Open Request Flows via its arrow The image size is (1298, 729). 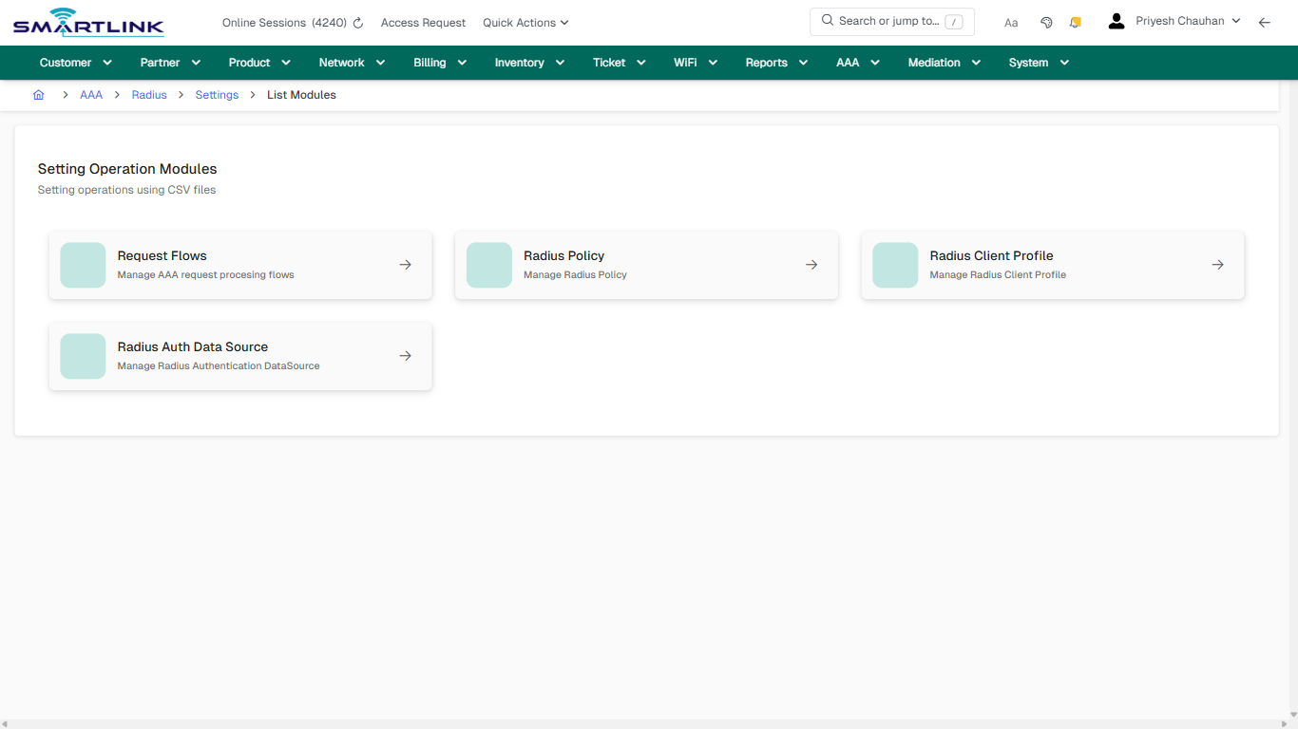tap(405, 264)
